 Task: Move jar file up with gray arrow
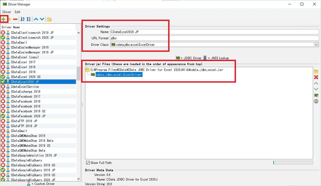[316, 83]
